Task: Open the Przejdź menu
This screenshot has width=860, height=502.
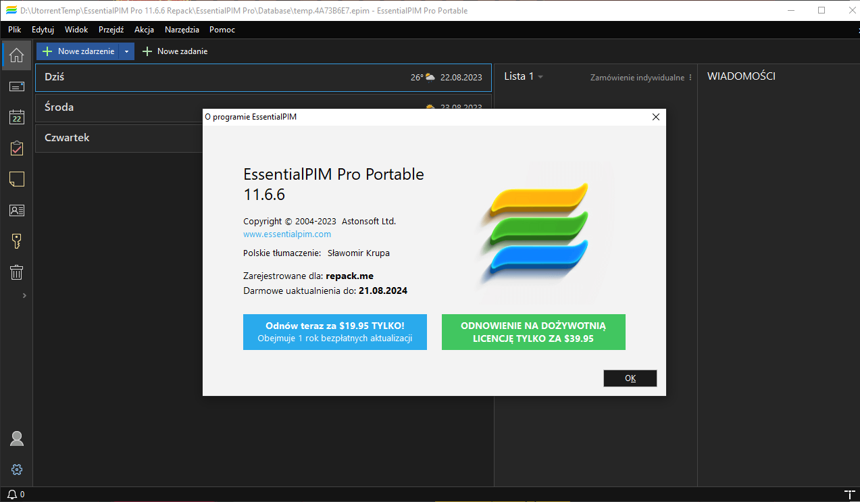Action: pos(111,30)
